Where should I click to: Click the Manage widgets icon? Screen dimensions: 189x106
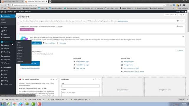tap(122, 62)
